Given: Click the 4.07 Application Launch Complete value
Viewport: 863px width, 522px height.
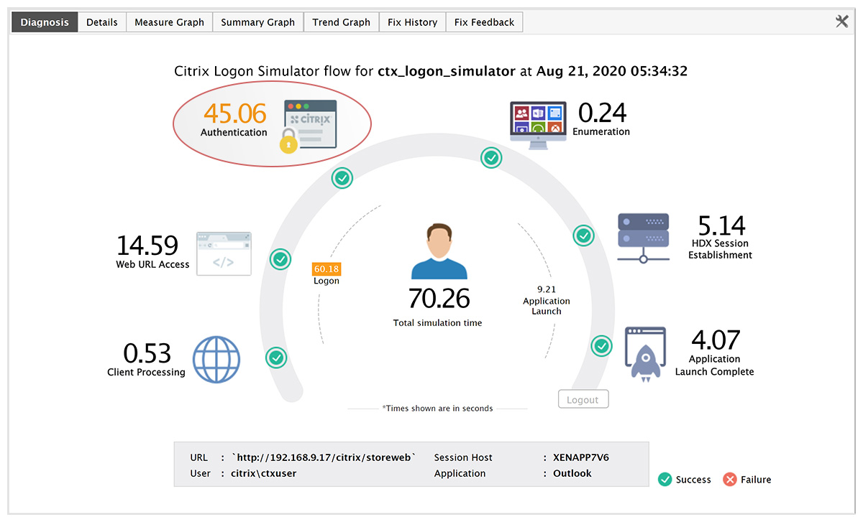Looking at the screenshot, I should pyautogui.click(x=716, y=340).
